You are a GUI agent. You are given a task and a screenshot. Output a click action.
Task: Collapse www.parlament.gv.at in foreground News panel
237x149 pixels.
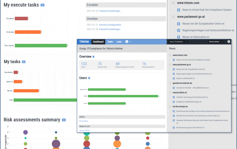tap(170, 65)
